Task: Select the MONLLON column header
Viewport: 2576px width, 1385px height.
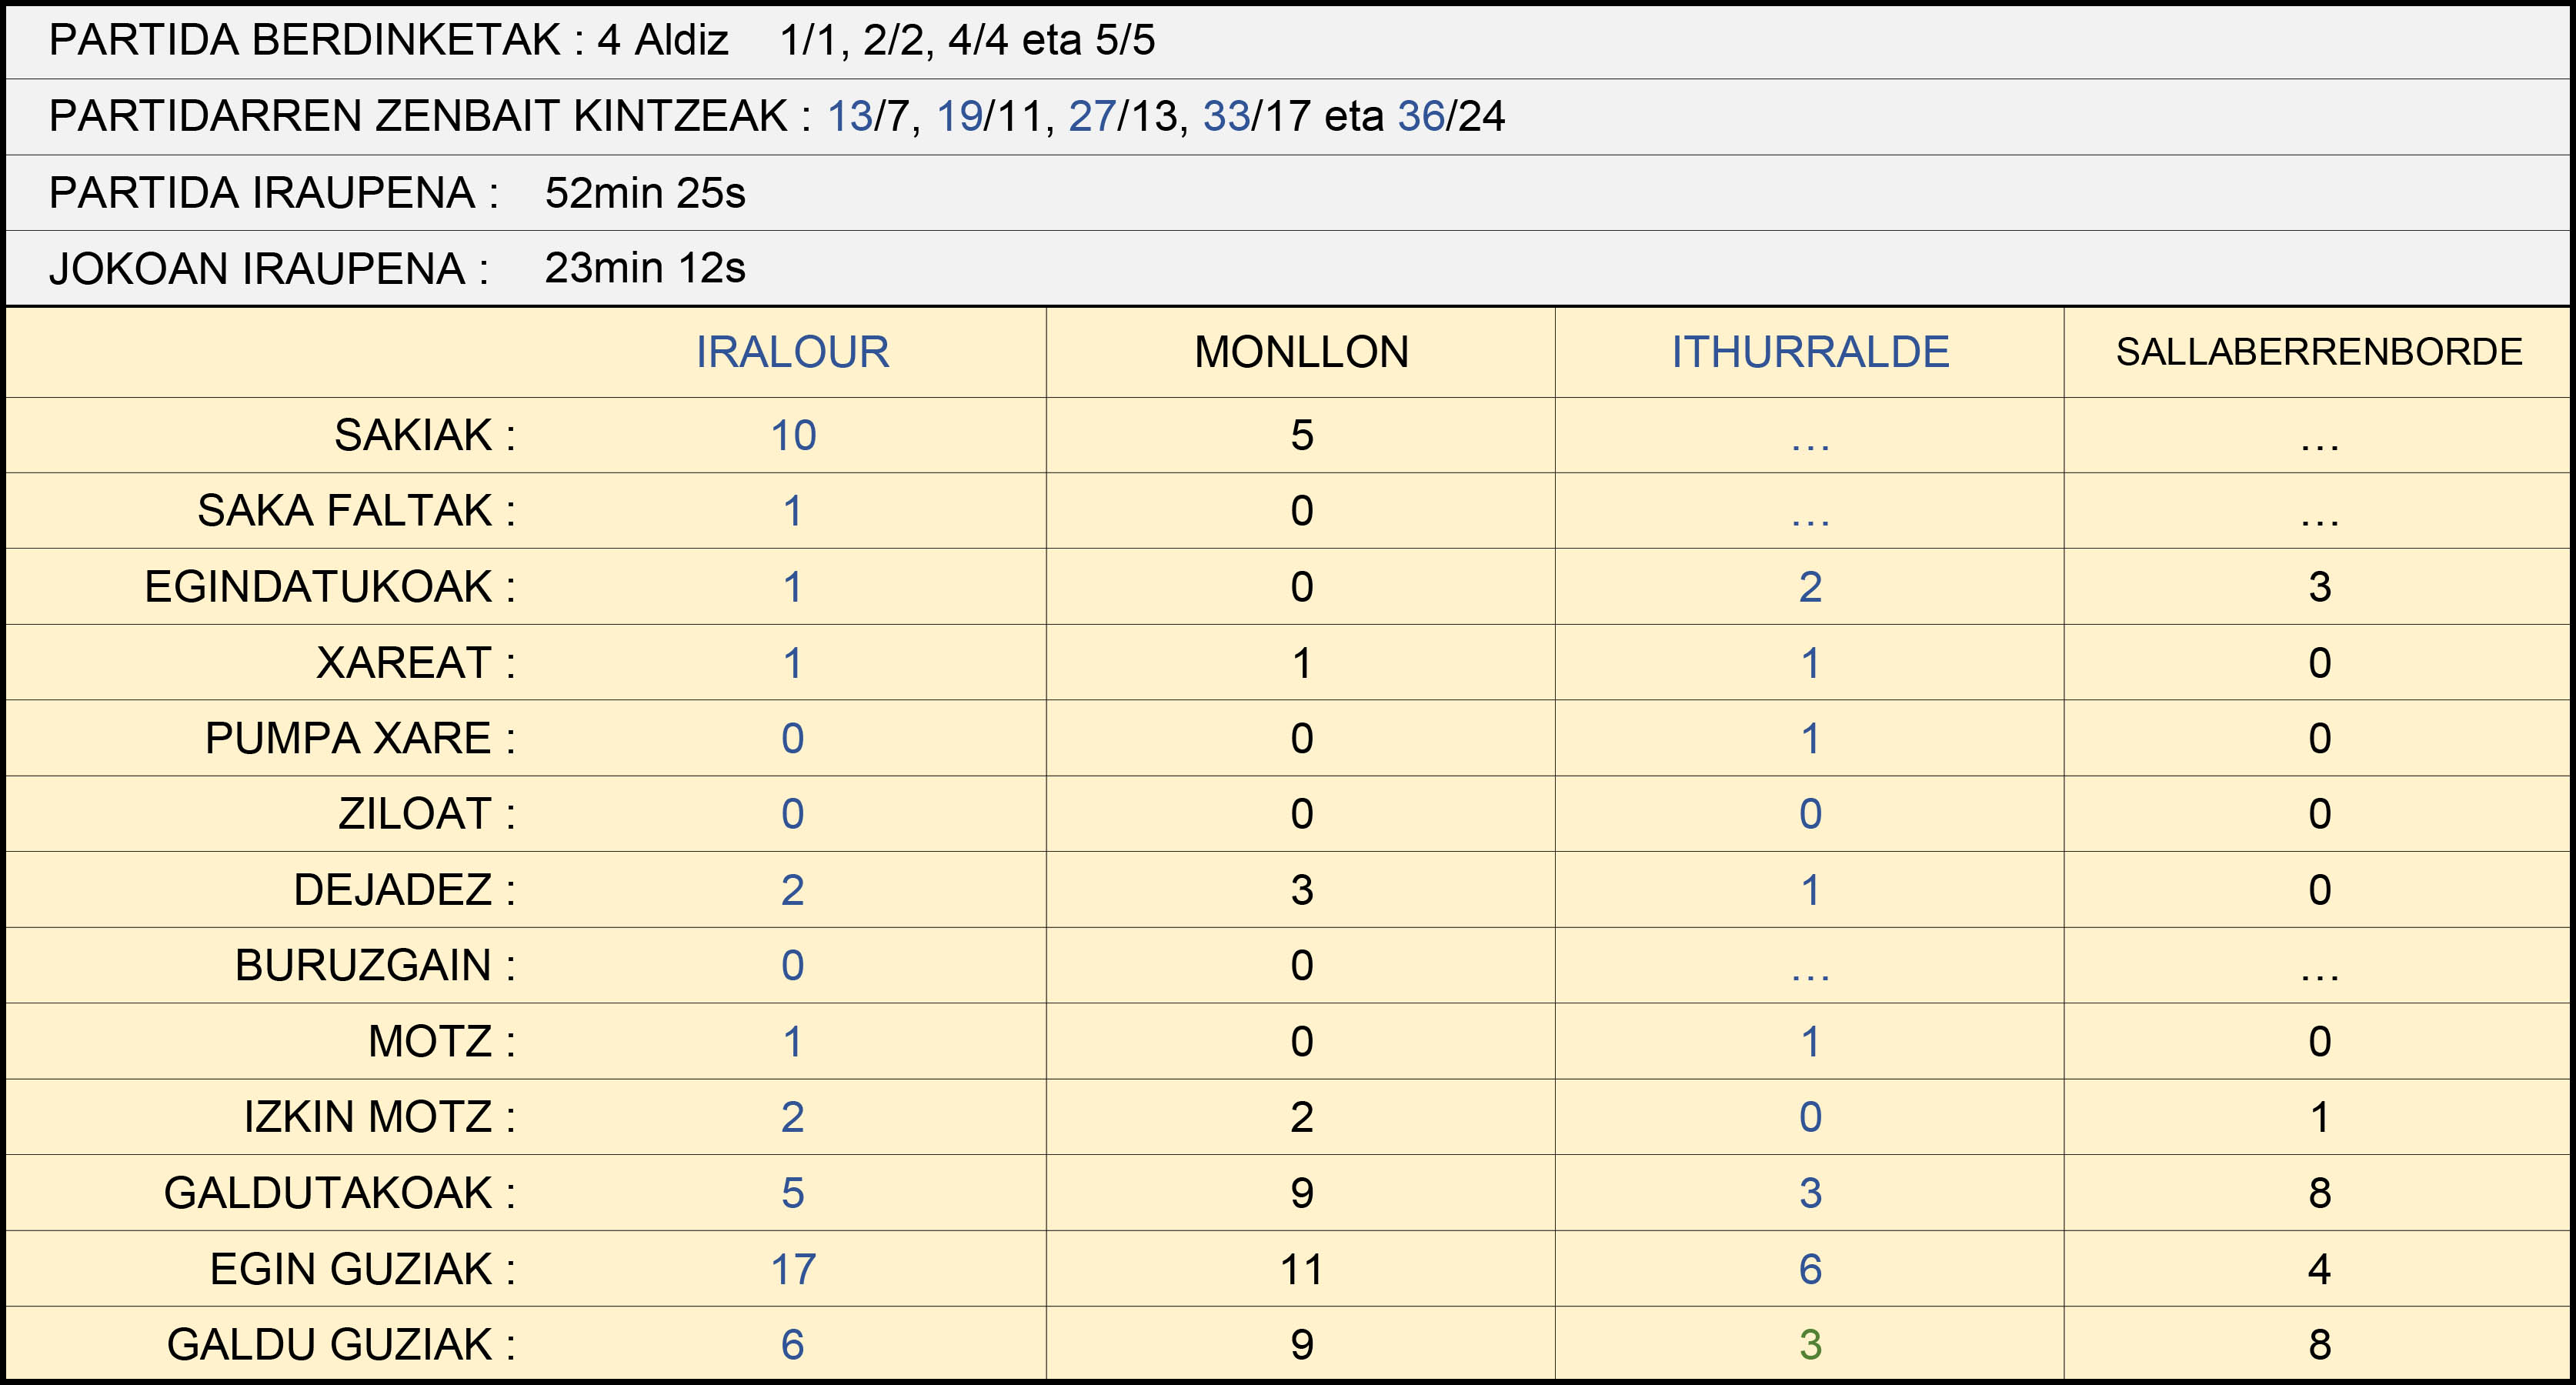Action: coord(1301,352)
